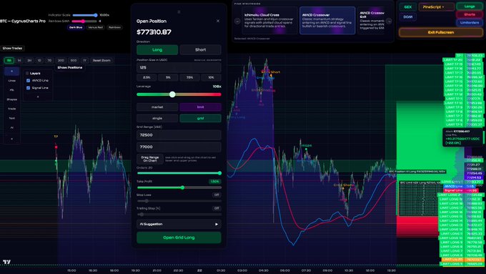
Task: Open the DOM panel
Action: pyautogui.click(x=408, y=17)
